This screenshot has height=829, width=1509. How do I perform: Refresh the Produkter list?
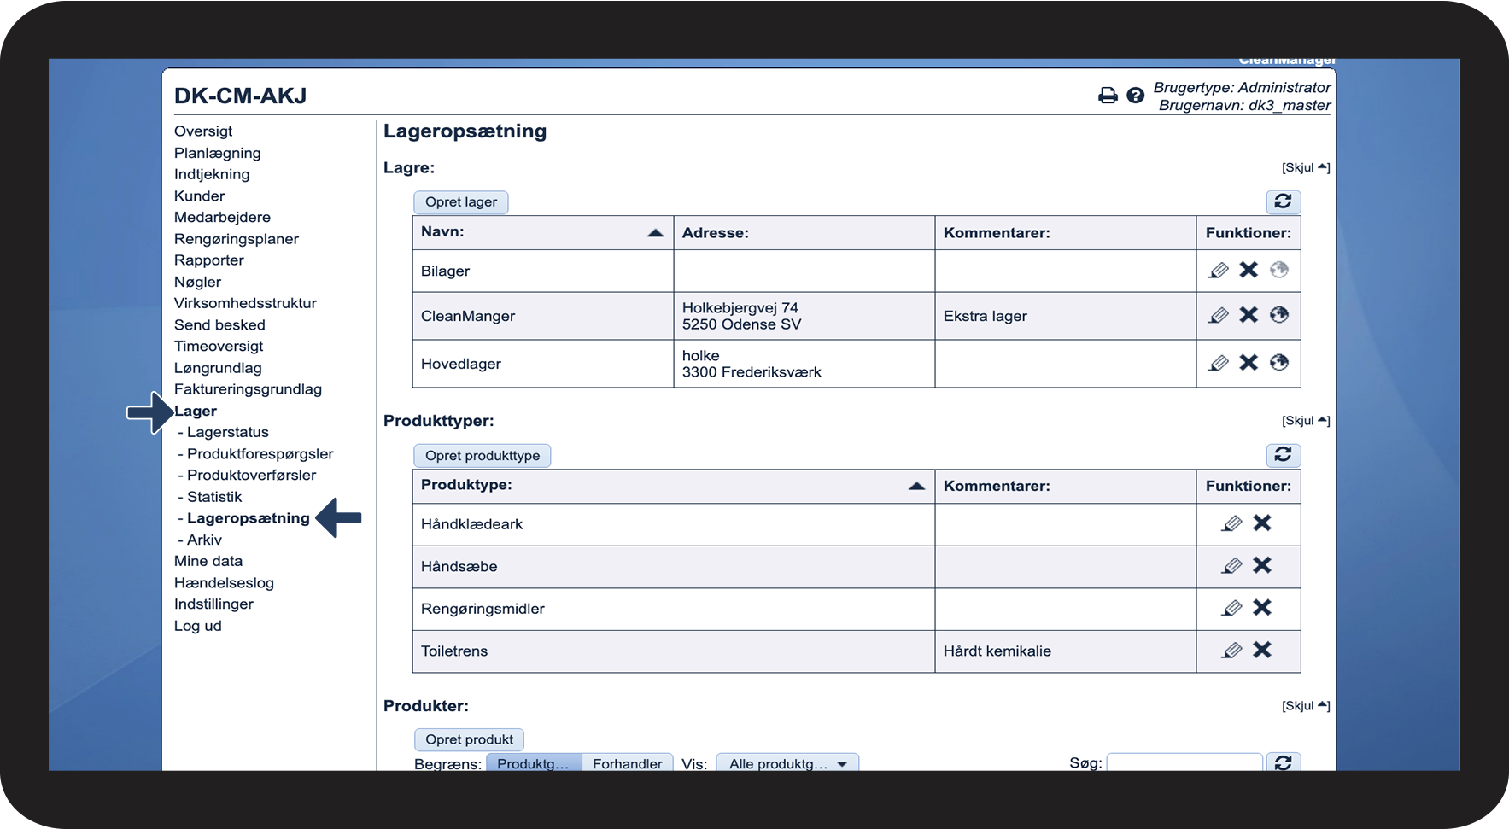pyautogui.click(x=1283, y=762)
